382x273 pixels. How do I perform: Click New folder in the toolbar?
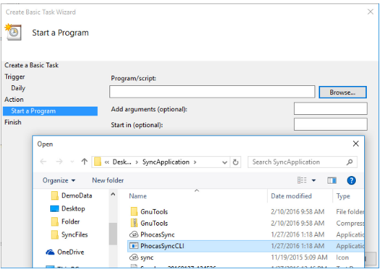107,180
